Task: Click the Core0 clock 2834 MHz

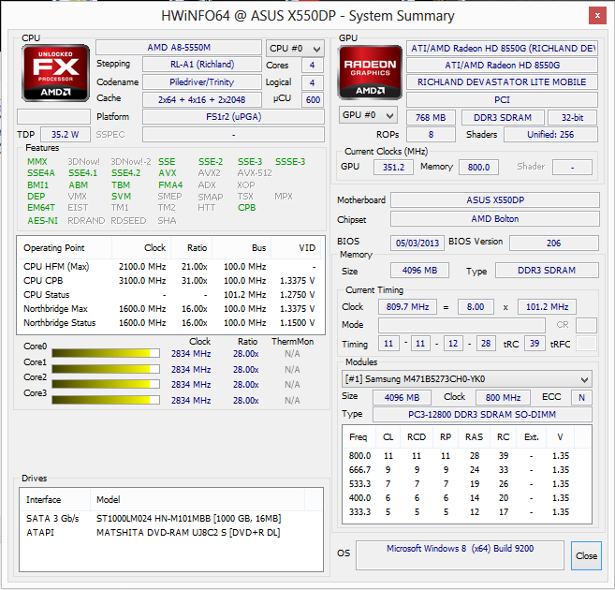Action: coord(191,354)
